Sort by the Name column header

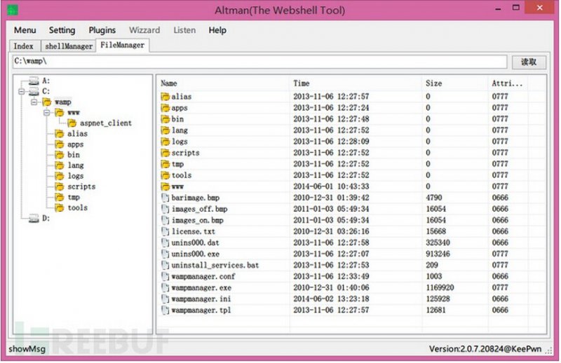(x=223, y=83)
